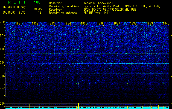
Task: Click the meteor label
Action: tap(39, 8)
